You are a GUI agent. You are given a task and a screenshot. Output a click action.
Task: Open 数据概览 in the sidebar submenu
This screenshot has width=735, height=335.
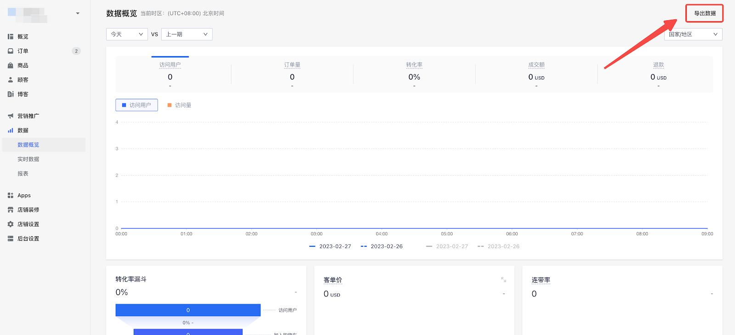pos(44,145)
